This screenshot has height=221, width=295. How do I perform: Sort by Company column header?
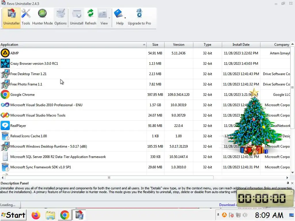[x=275, y=45]
